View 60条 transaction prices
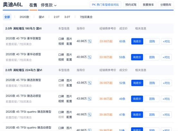Viewport: 178px width, 131px height. (x=122, y=41)
